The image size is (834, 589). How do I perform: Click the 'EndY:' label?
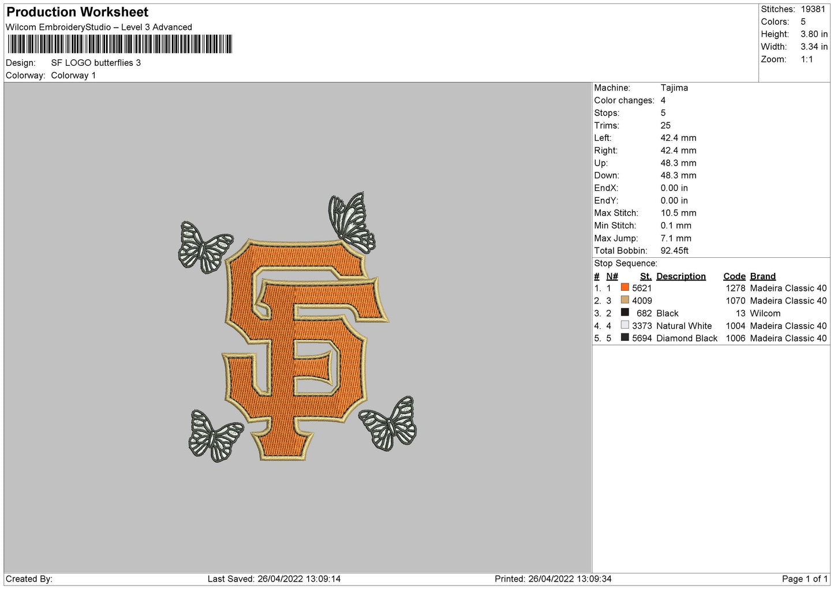(x=606, y=201)
